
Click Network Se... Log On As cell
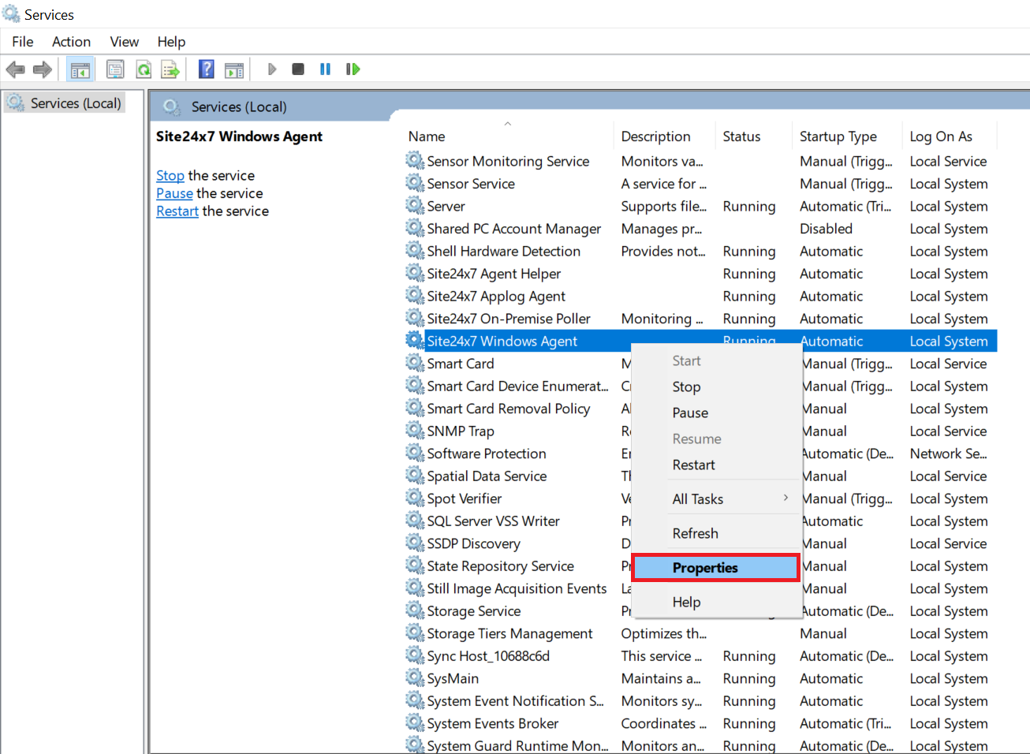coord(948,454)
